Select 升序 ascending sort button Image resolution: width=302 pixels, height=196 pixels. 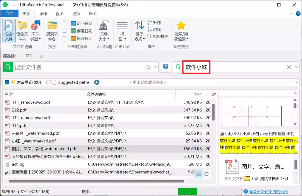pyautogui.click(x=154, y=23)
